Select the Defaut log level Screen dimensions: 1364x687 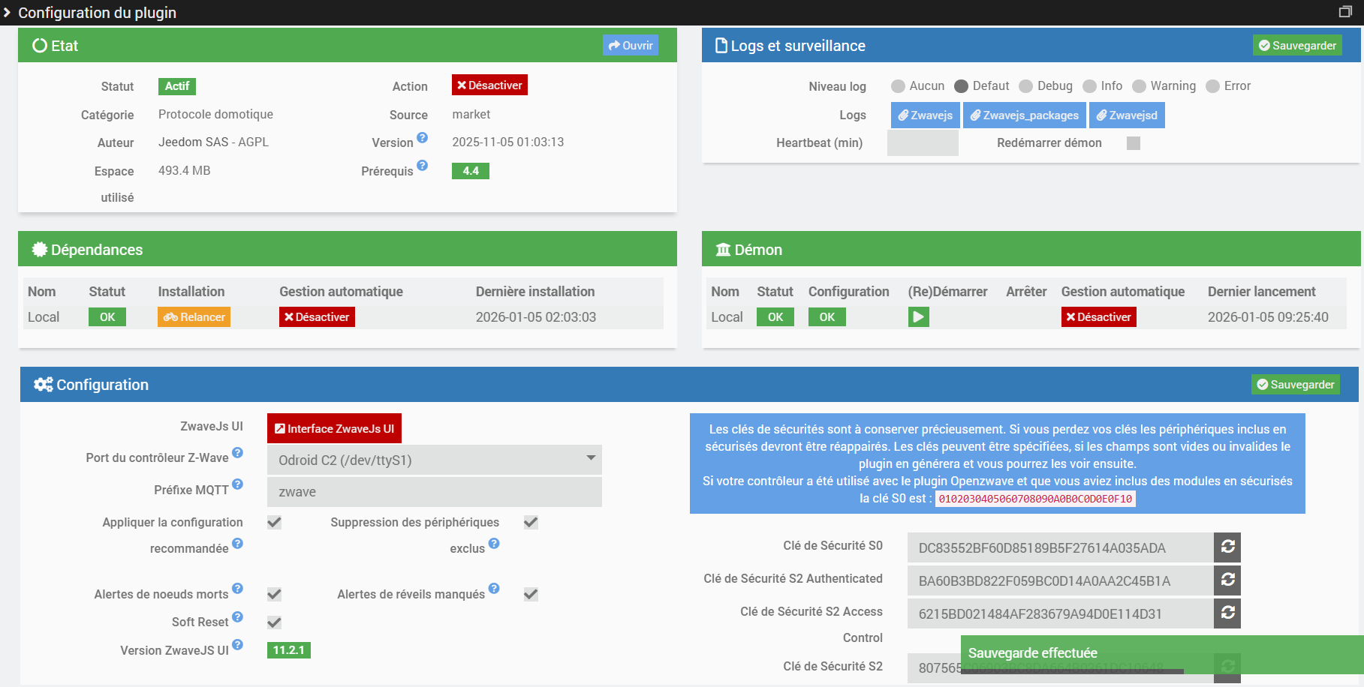pos(961,86)
